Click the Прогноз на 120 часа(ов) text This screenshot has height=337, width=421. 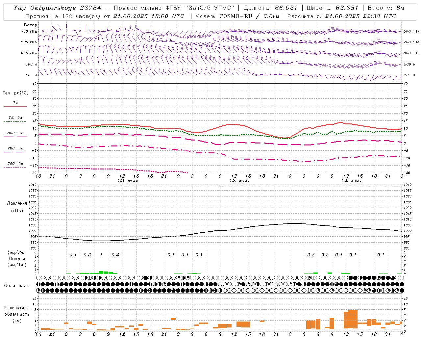(x=63, y=16)
